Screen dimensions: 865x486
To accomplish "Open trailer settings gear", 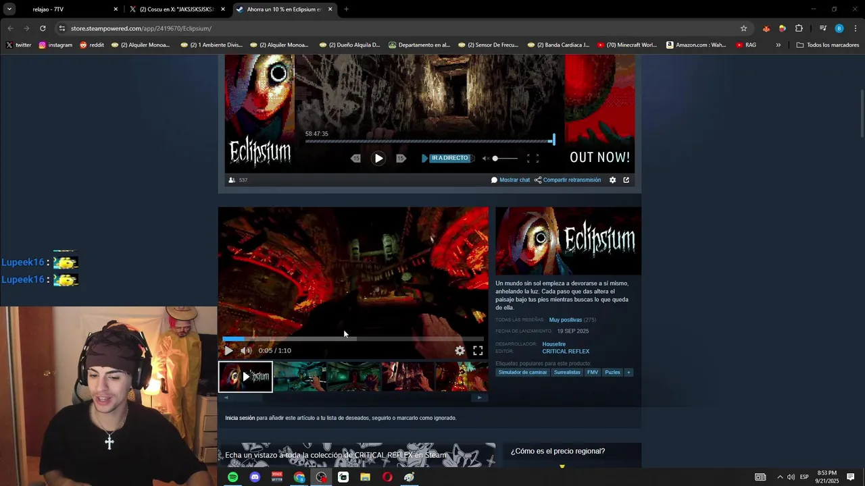I will 460,350.
